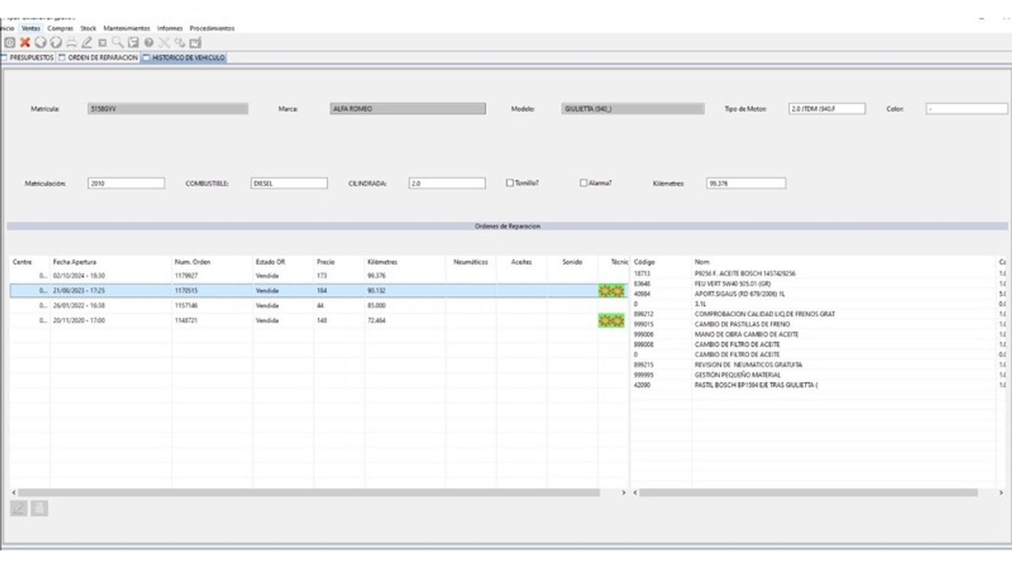The image size is (1012, 569).
Task: Click the first round arrow navigation icon
Action: point(40,43)
